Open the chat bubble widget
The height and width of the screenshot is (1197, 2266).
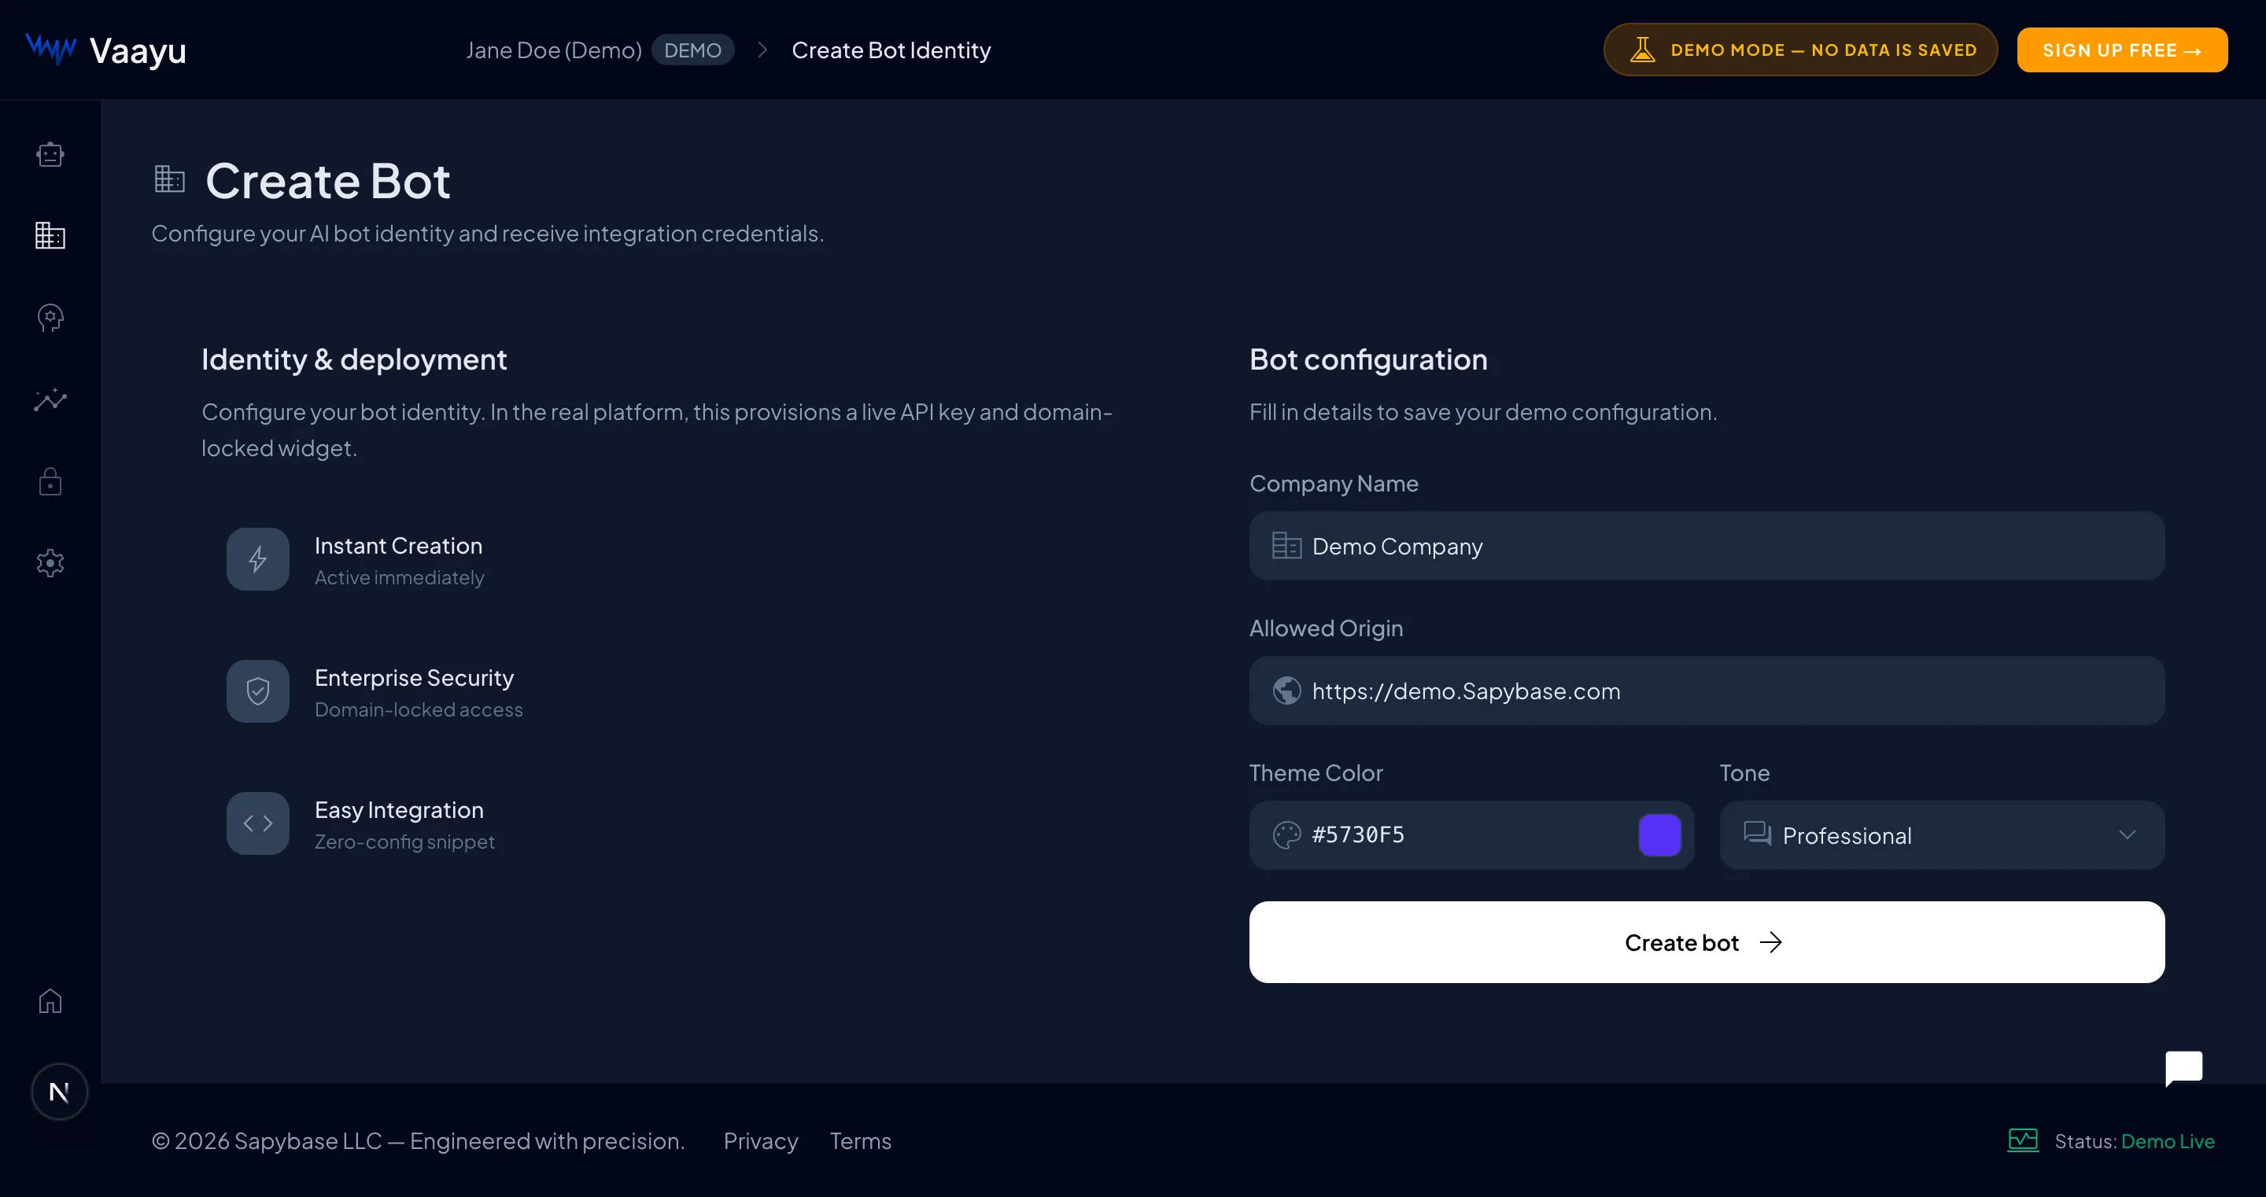tap(2183, 1068)
